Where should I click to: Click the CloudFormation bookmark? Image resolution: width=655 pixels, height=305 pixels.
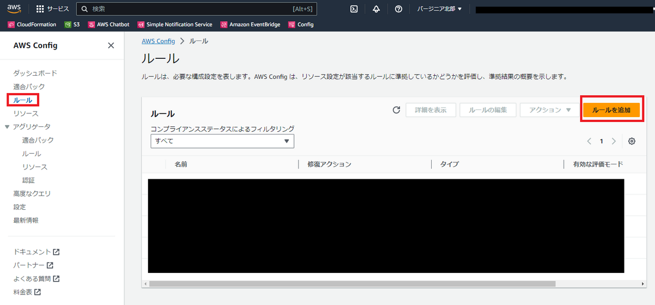click(x=32, y=25)
